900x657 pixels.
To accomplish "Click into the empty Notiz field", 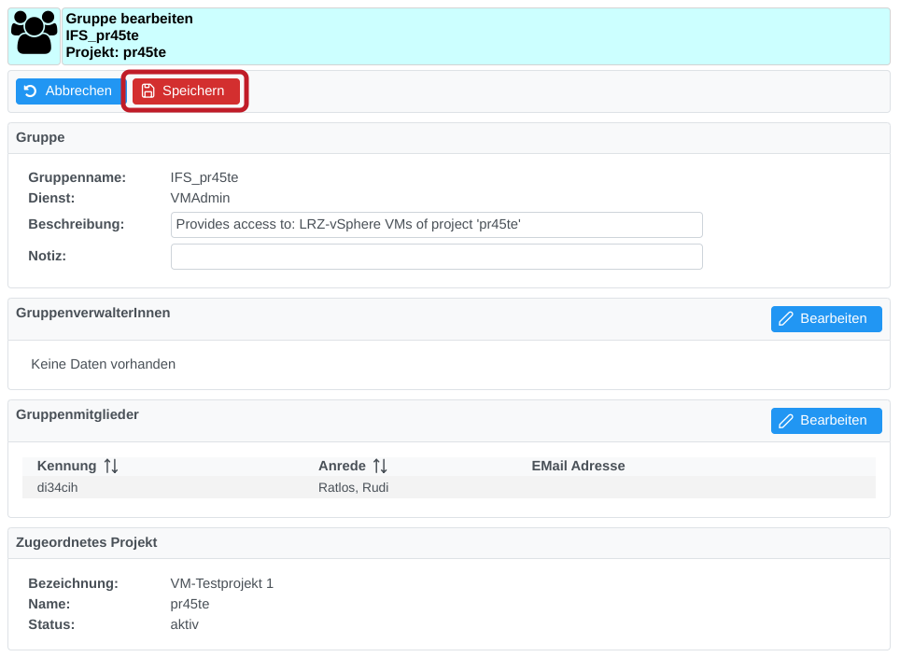I will (436, 257).
